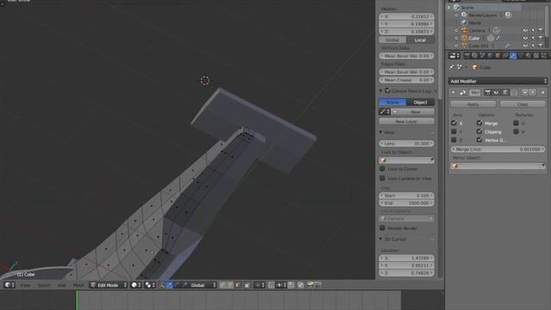Toggle the X axis mirror checkbox
551x310 pixels.
pyautogui.click(x=454, y=123)
